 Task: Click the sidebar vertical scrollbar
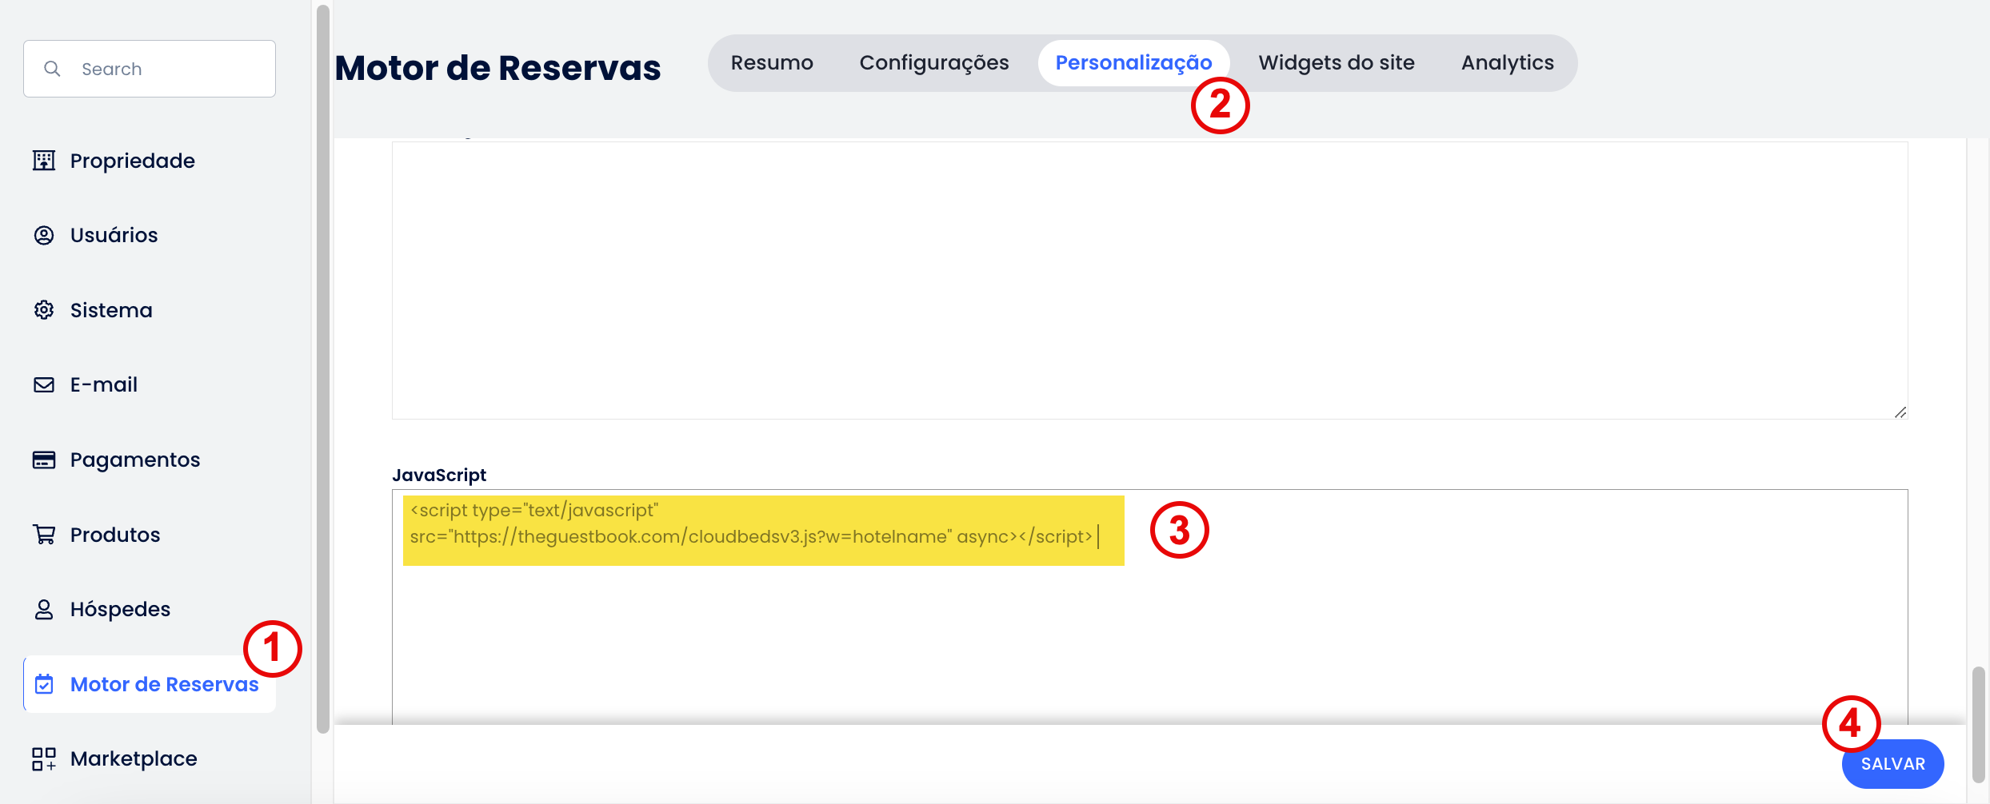tap(323, 368)
